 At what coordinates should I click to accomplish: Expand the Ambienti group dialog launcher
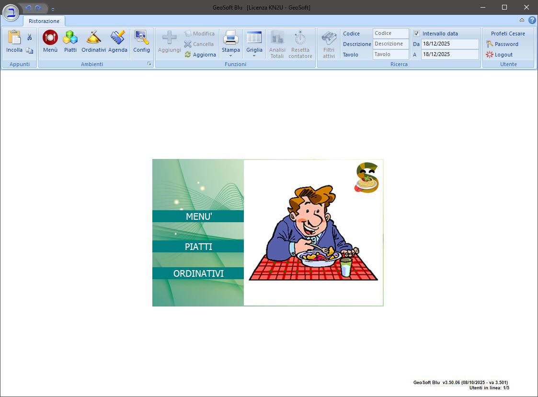point(149,64)
